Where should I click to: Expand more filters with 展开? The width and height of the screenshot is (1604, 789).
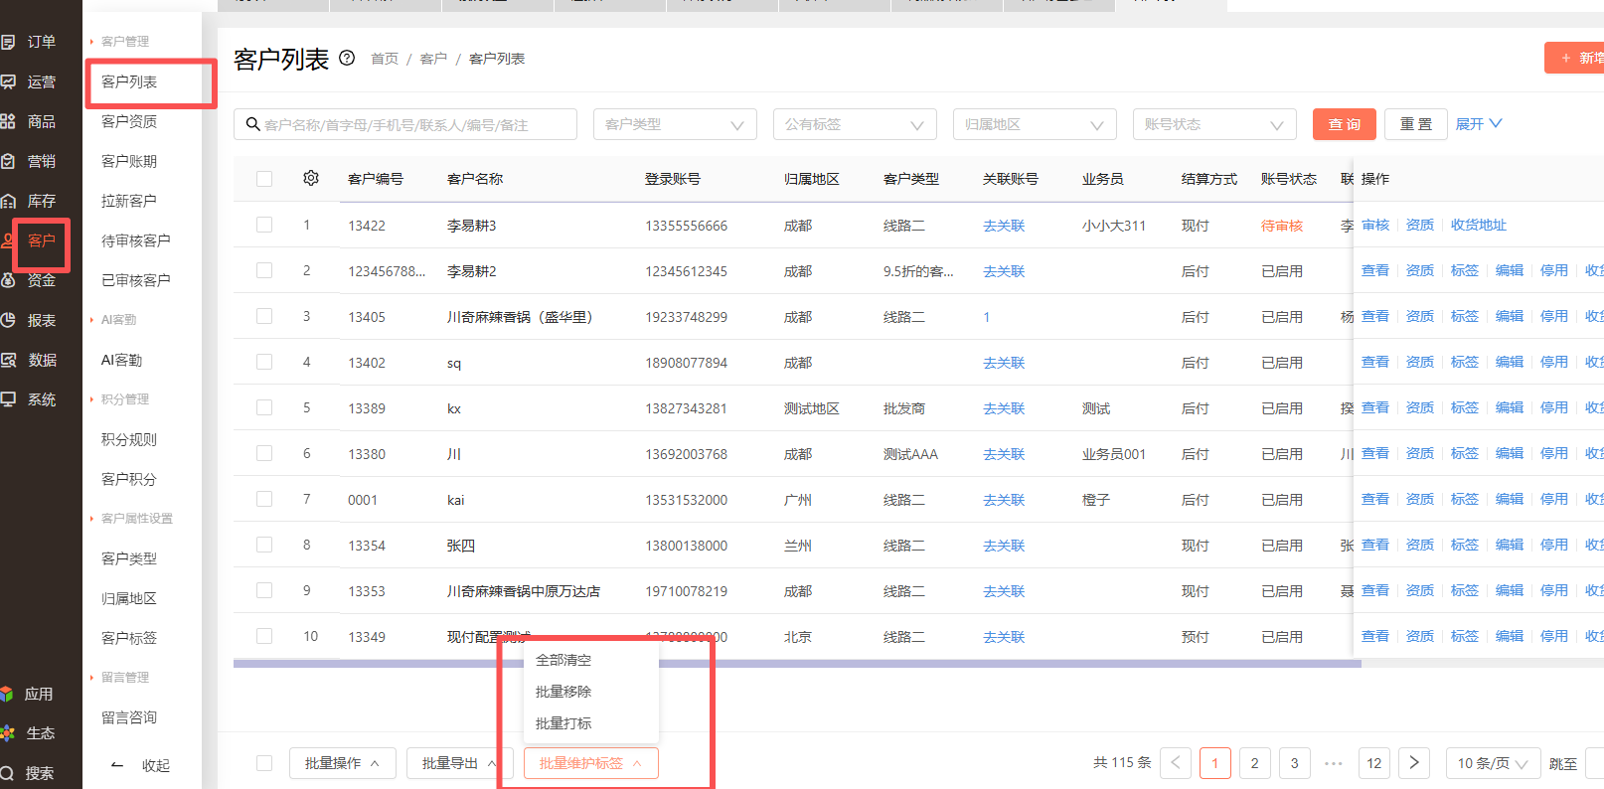(x=1479, y=124)
